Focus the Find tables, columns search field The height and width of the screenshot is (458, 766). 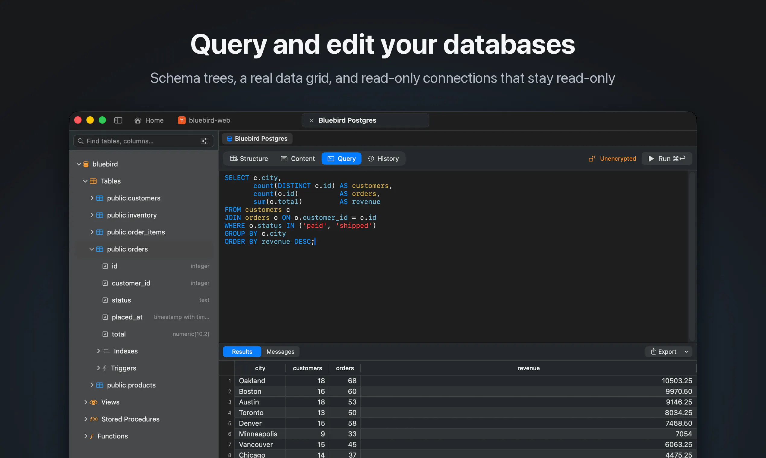(x=144, y=141)
